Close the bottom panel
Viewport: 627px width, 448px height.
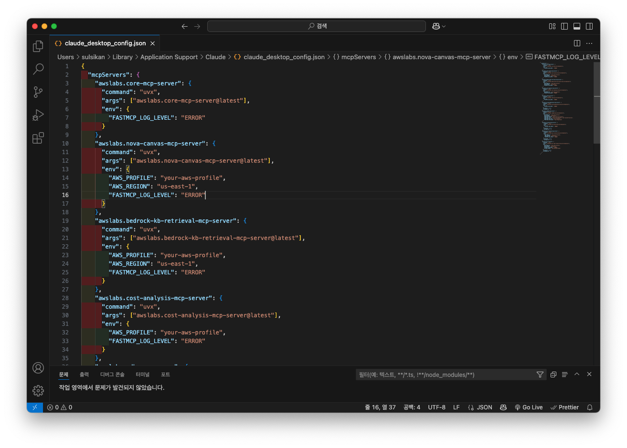[x=589, y=375]
